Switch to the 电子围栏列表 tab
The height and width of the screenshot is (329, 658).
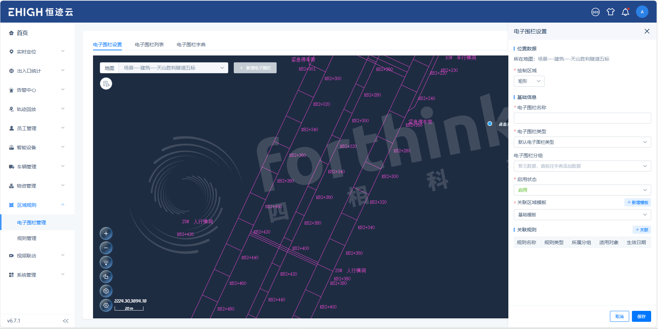pos(149,45)
